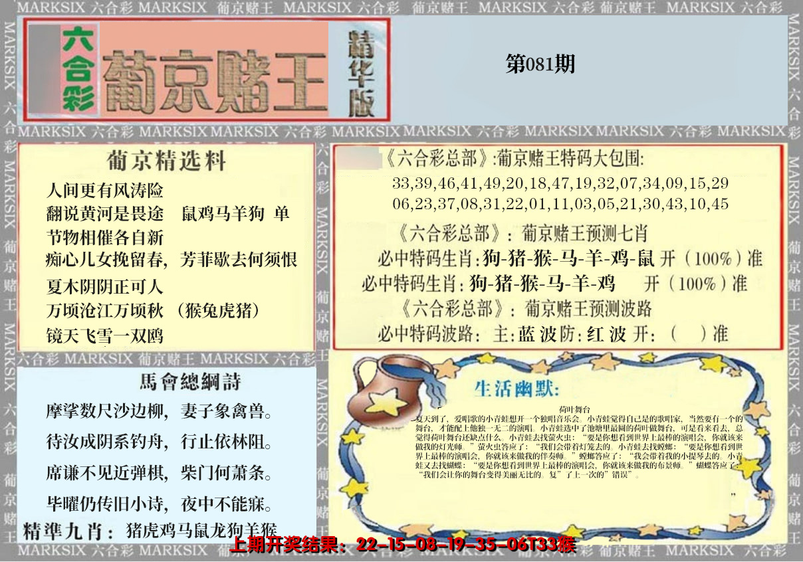Select the line 人间更有风涛险
This screenshot has height=562, width=803.
(x=105, y=191)
